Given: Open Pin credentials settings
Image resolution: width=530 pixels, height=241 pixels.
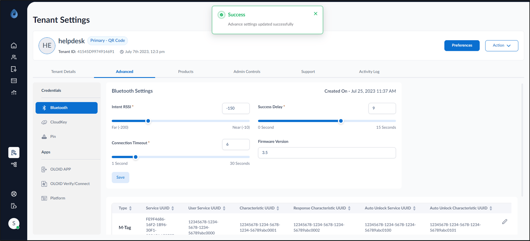Looking at the screenshot, I should point(67,136).
